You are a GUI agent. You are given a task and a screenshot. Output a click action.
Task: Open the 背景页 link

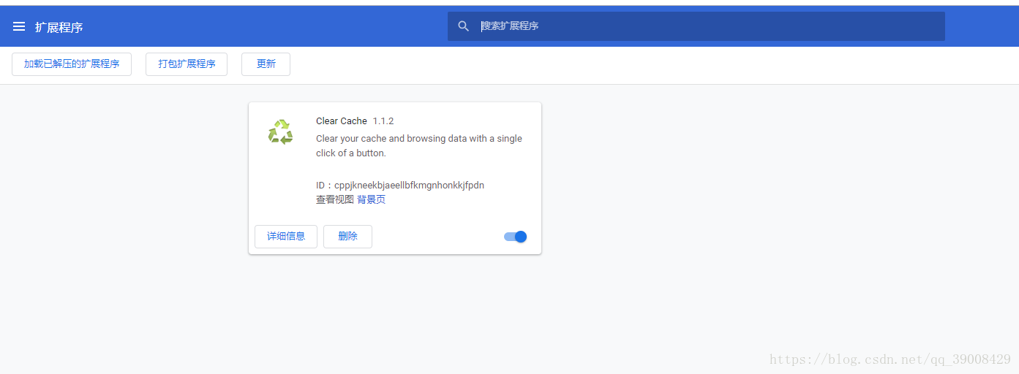[x=372, y=199]
